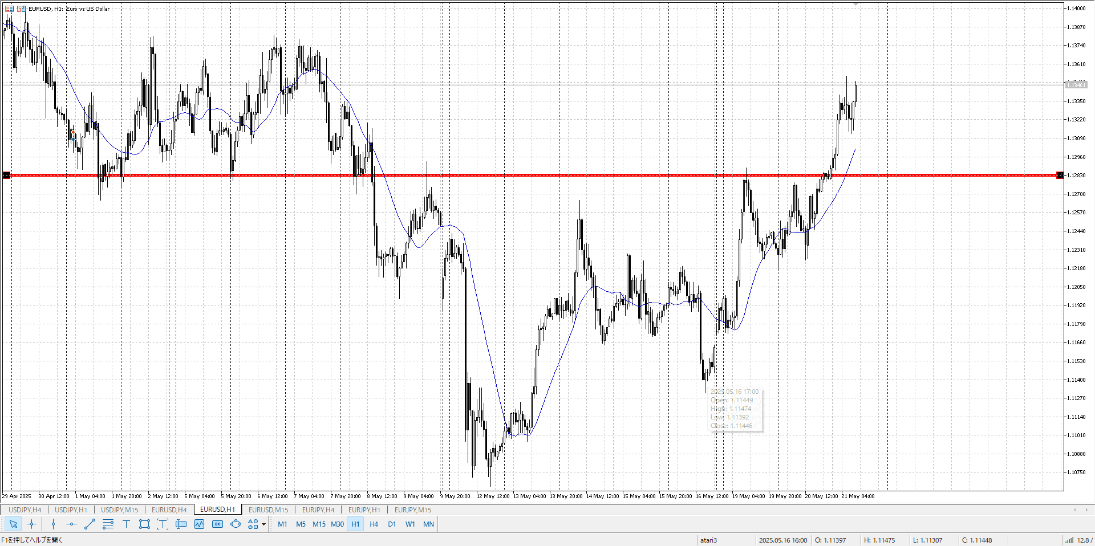Select the red horizontal line's right handle
The image size is (1095, 546).
1059,175
